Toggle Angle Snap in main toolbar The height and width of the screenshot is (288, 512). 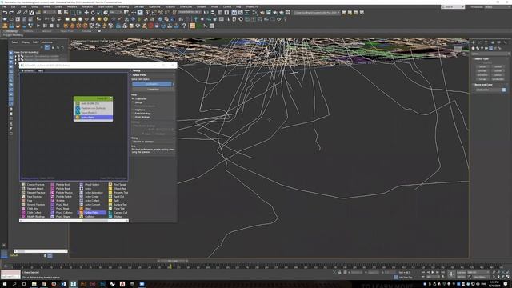tap(154, 13)
